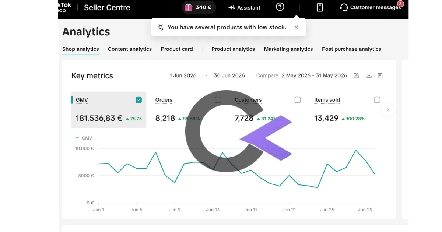The width and height of the screenshot is (442, 232).
Task: Click the GMV value 181.536,83 €
Action: click(x=99, y=118)
